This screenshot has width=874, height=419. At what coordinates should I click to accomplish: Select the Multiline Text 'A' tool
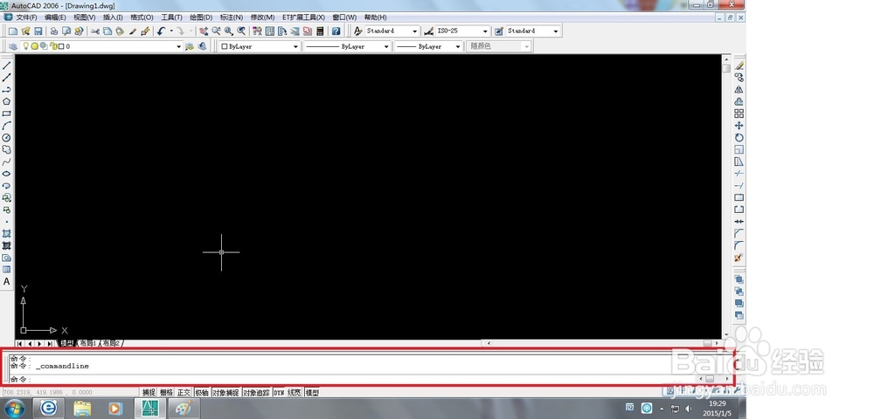coord(7,282)
